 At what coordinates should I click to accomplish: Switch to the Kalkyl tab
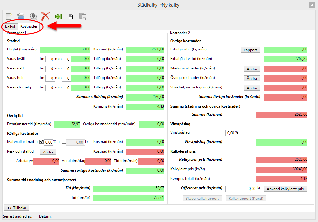click(10, 27)
